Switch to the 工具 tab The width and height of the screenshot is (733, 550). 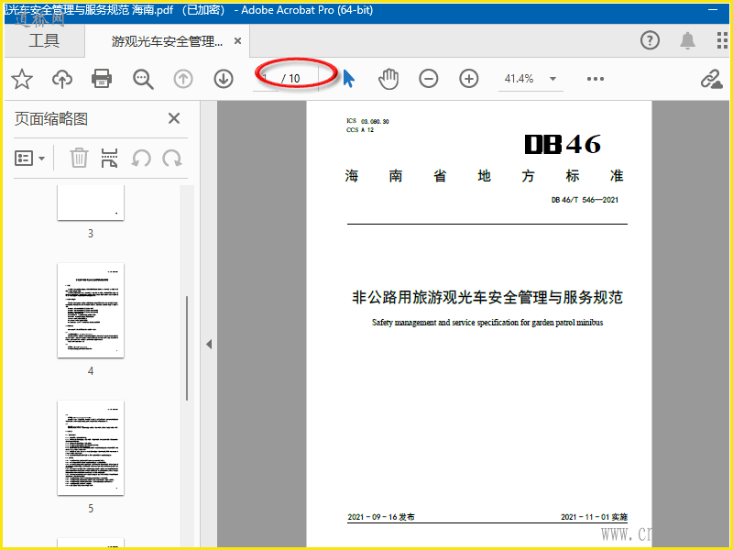[x=44, y=40]
